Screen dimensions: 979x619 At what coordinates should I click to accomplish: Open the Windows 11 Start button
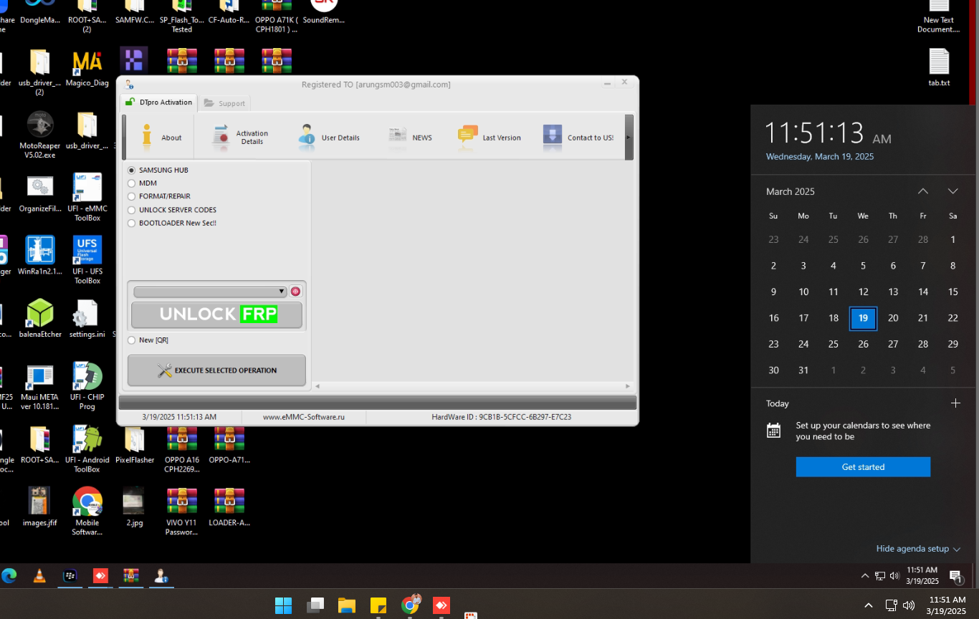(x=284, y=605)
